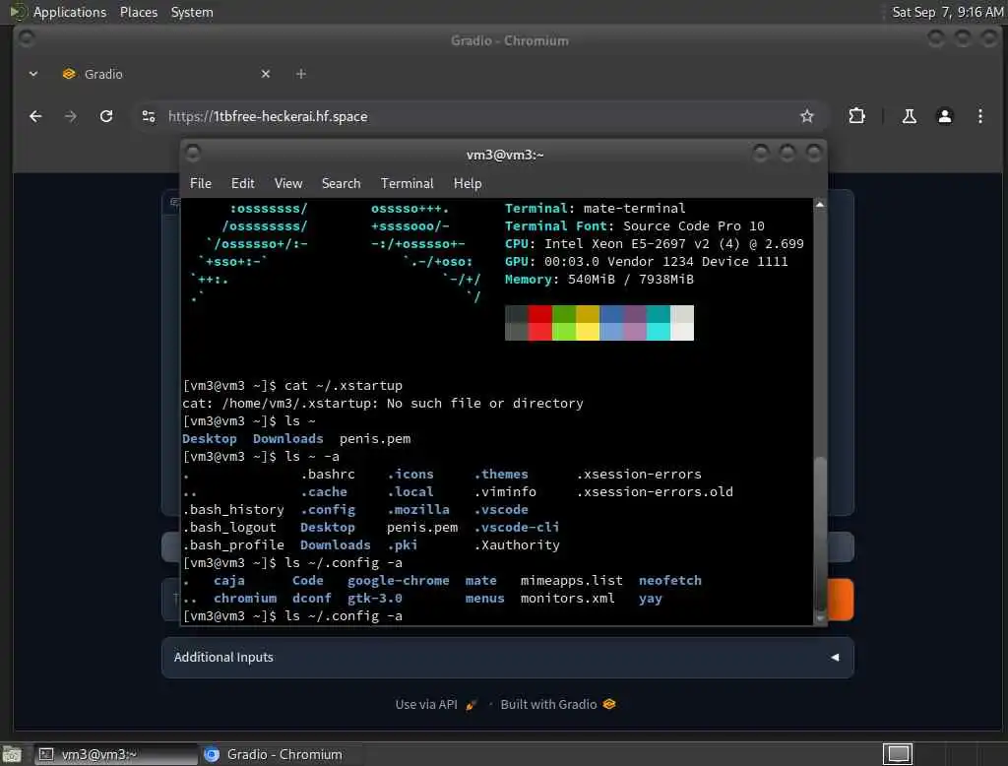
Task: Bookmark this page with star icon
Action: click(807, 116)
